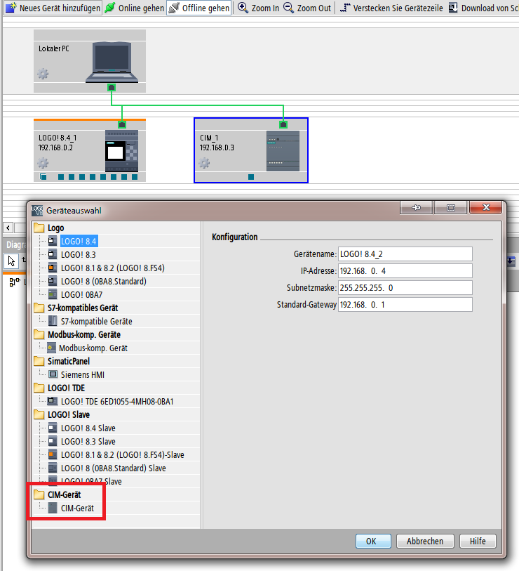Collapse Modbus-komp. Geräte folder
This screenshot has width=519, height=571.
coord(39,334)
